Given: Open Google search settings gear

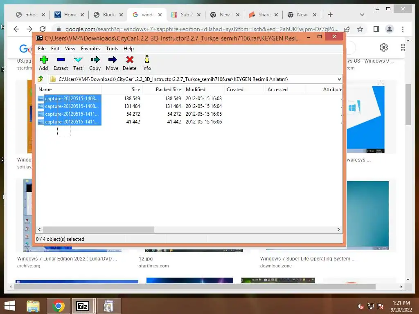Looking at the screenshot, I should pyautogui.click(x=384, y=47).
